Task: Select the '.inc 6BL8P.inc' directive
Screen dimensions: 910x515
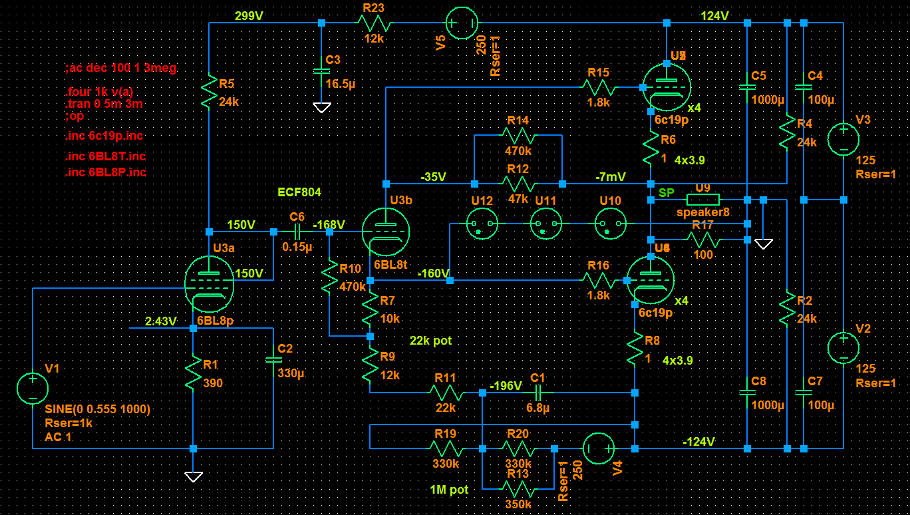Action: click(105, 172)
